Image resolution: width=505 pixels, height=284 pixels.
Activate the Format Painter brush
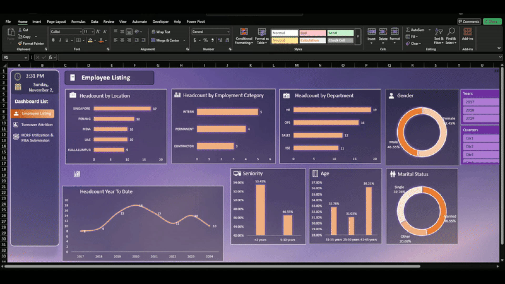click(20, 43)
